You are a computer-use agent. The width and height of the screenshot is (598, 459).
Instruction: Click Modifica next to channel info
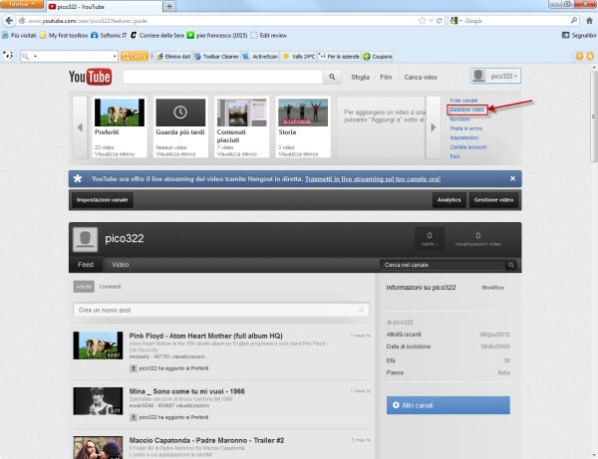(492, 287)
